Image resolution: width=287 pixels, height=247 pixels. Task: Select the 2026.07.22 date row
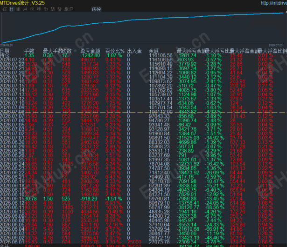pyautogui.click(x=144, y=64)
